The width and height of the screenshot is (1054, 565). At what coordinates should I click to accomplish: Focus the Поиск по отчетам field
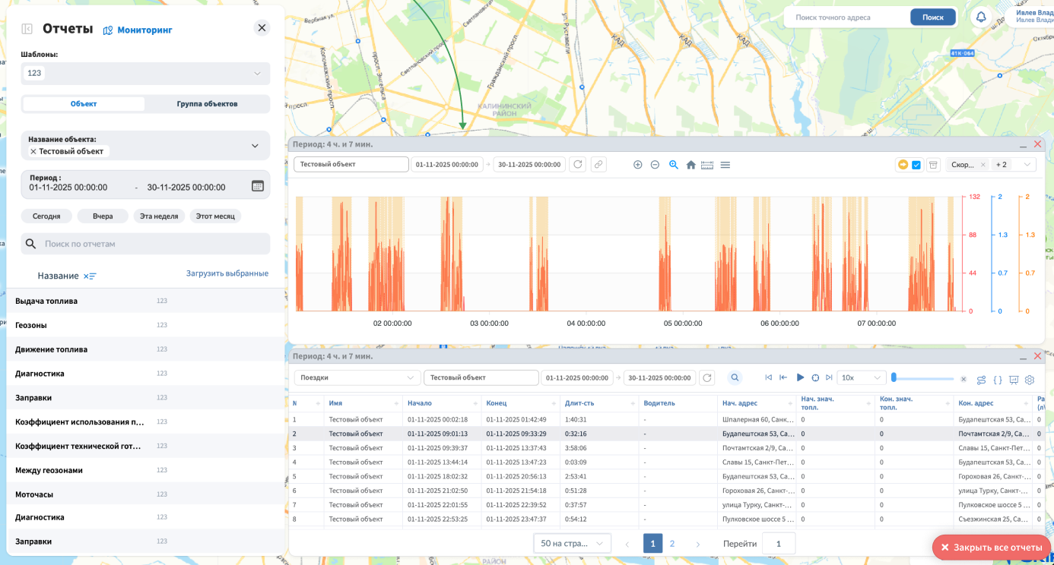(145, 244)
